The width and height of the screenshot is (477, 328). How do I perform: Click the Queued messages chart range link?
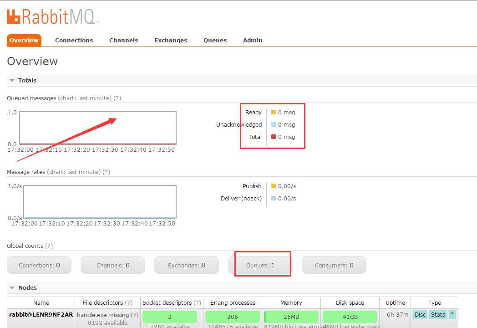pos(85,98)
